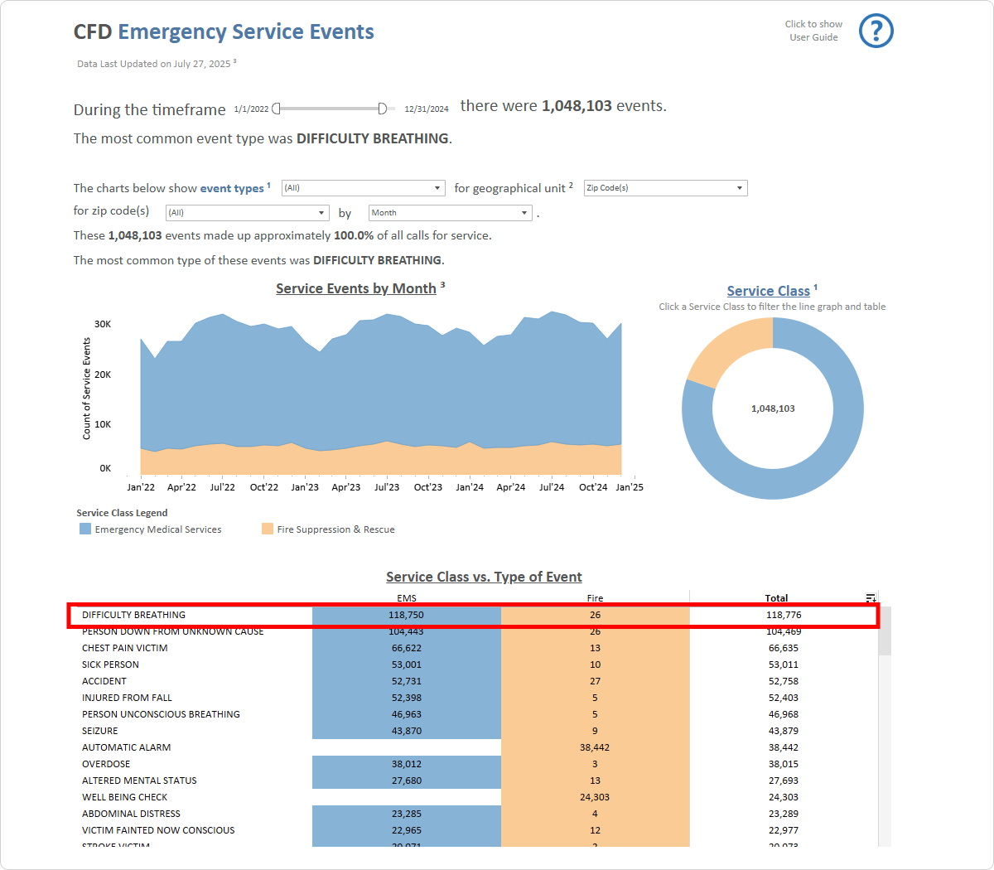
Task: Select the AUTOMATIC ALARM row label
Action: click(127, 747)
